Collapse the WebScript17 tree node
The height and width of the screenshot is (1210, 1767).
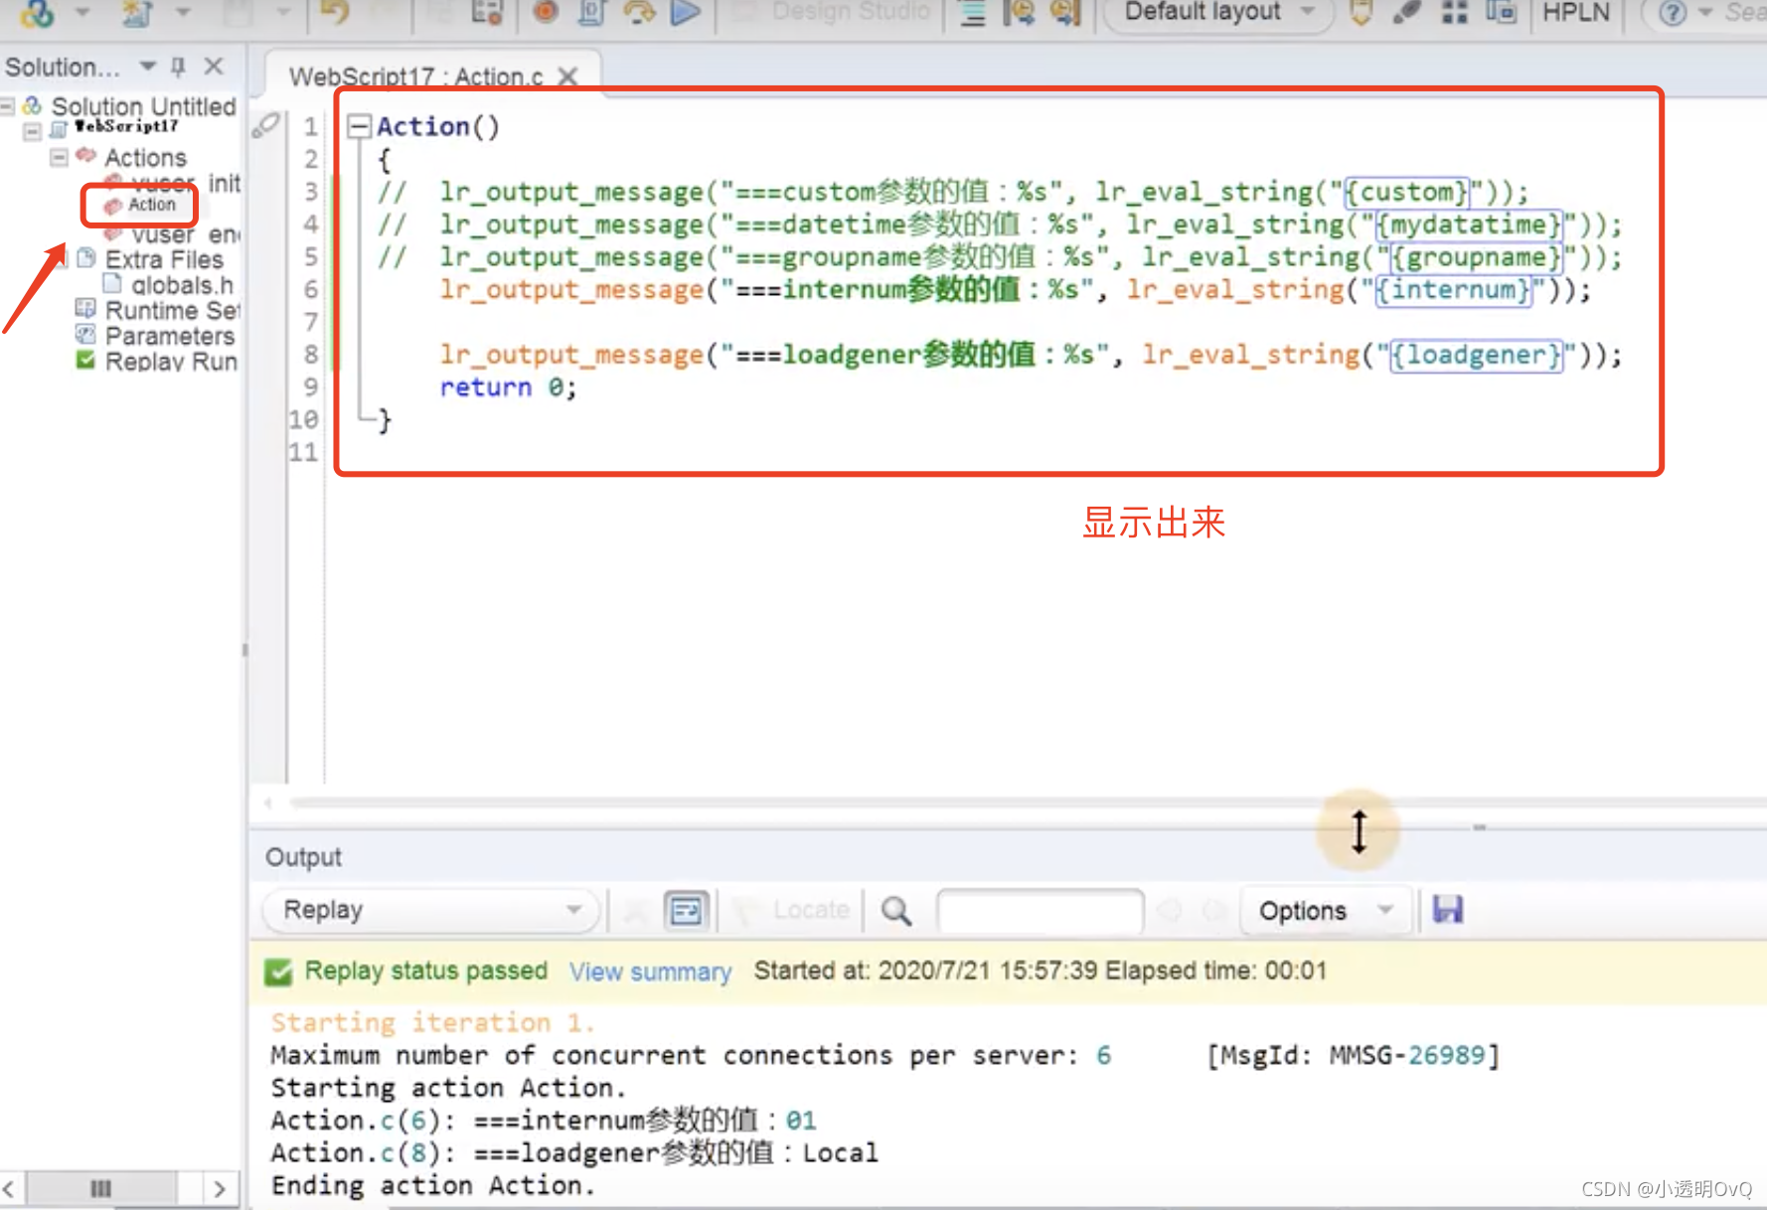[x=32, y=131]
